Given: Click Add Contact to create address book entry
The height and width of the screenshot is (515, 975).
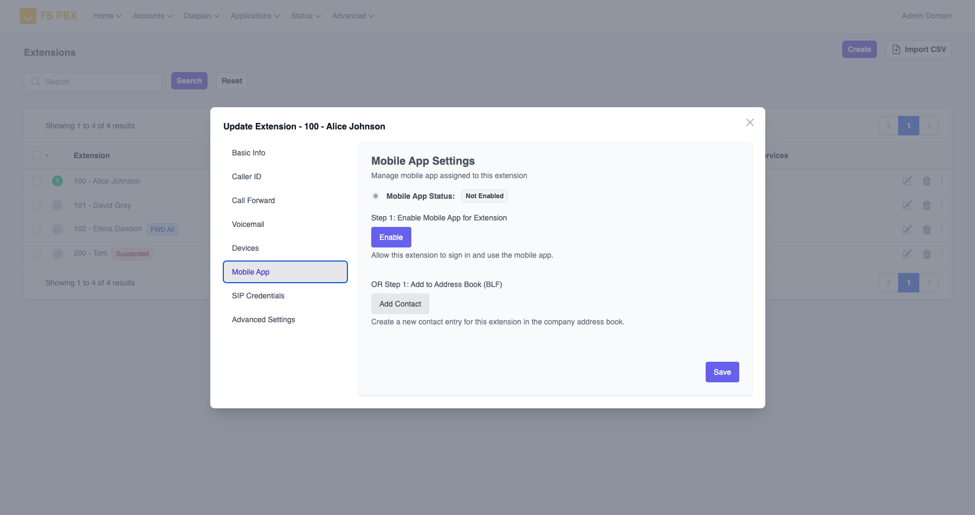Looking at the screenshot, I should 400,304.
